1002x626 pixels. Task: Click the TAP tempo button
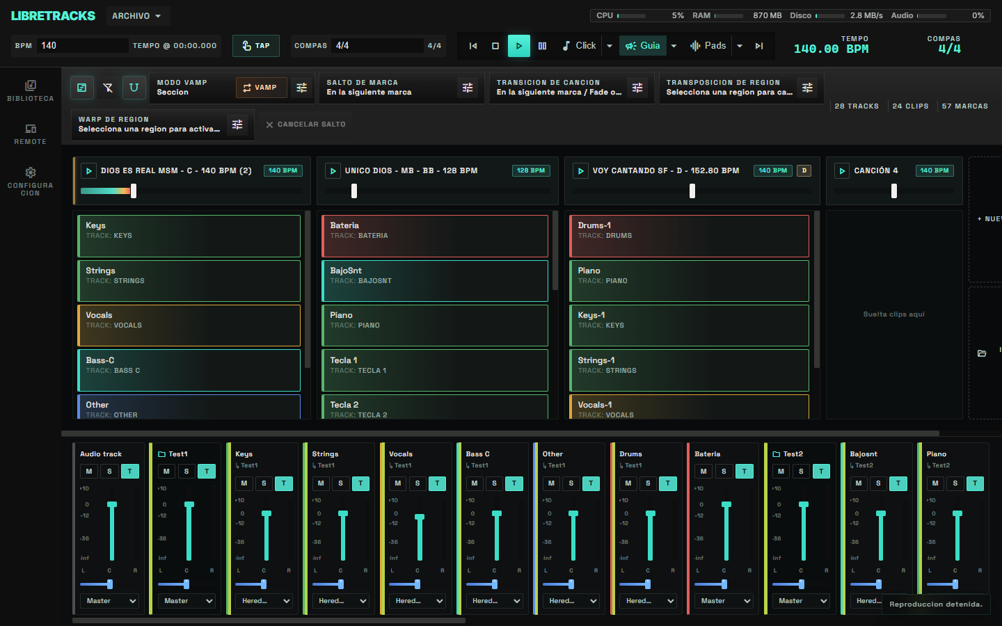[x=255, y=46]
